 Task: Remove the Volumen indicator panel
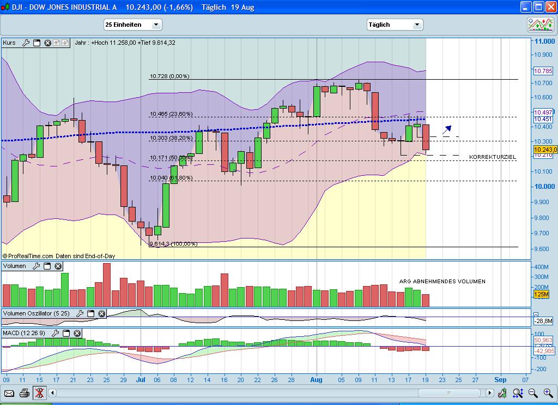pyautogui.click(x=58, y=266)
